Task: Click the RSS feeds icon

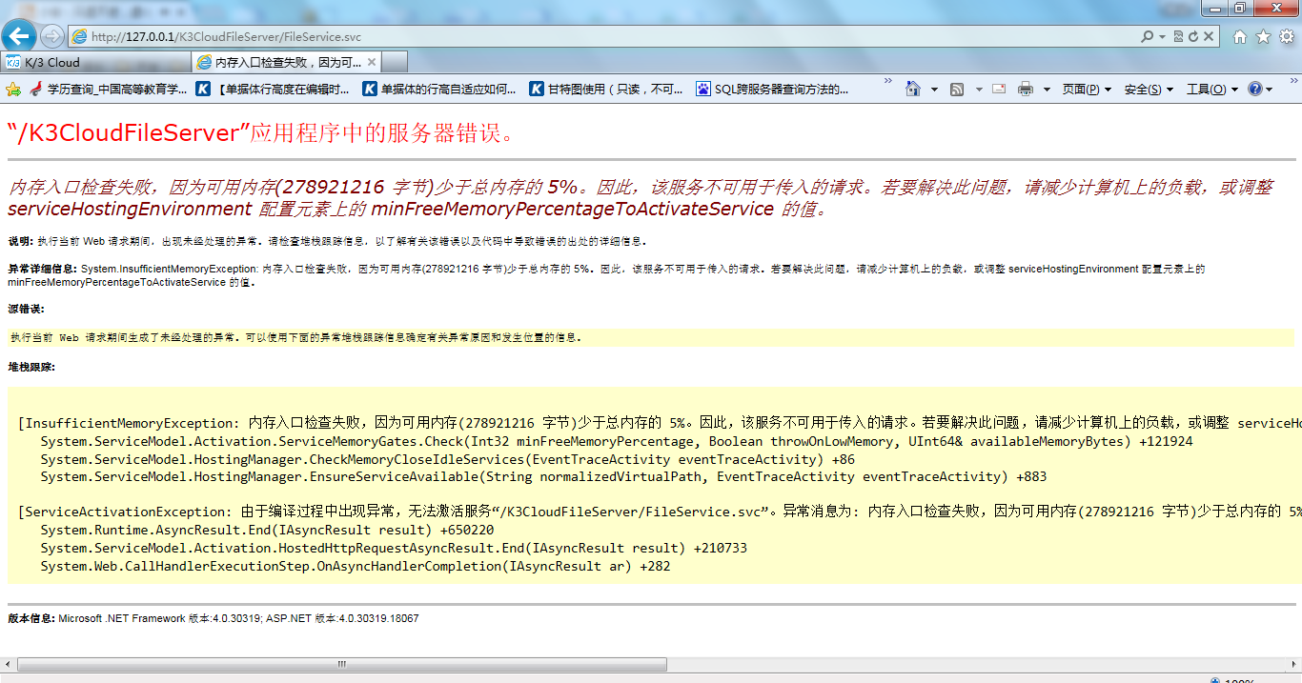Action: [956, 89]
